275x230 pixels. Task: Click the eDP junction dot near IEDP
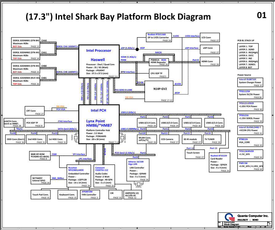(x=137, y=50)
